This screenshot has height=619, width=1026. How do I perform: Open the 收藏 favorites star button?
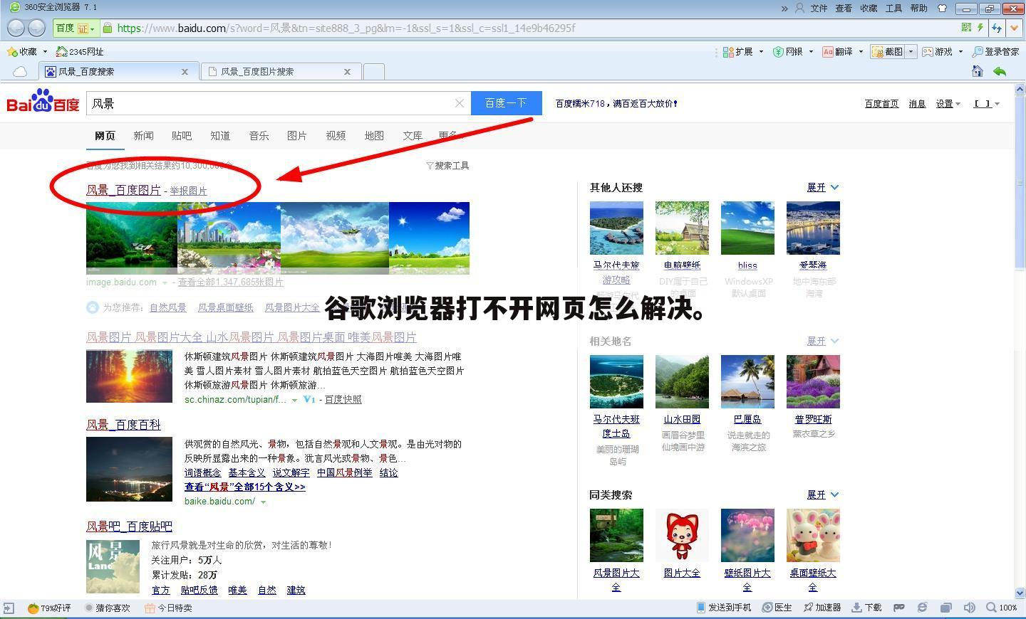click(x=22, y=51)
